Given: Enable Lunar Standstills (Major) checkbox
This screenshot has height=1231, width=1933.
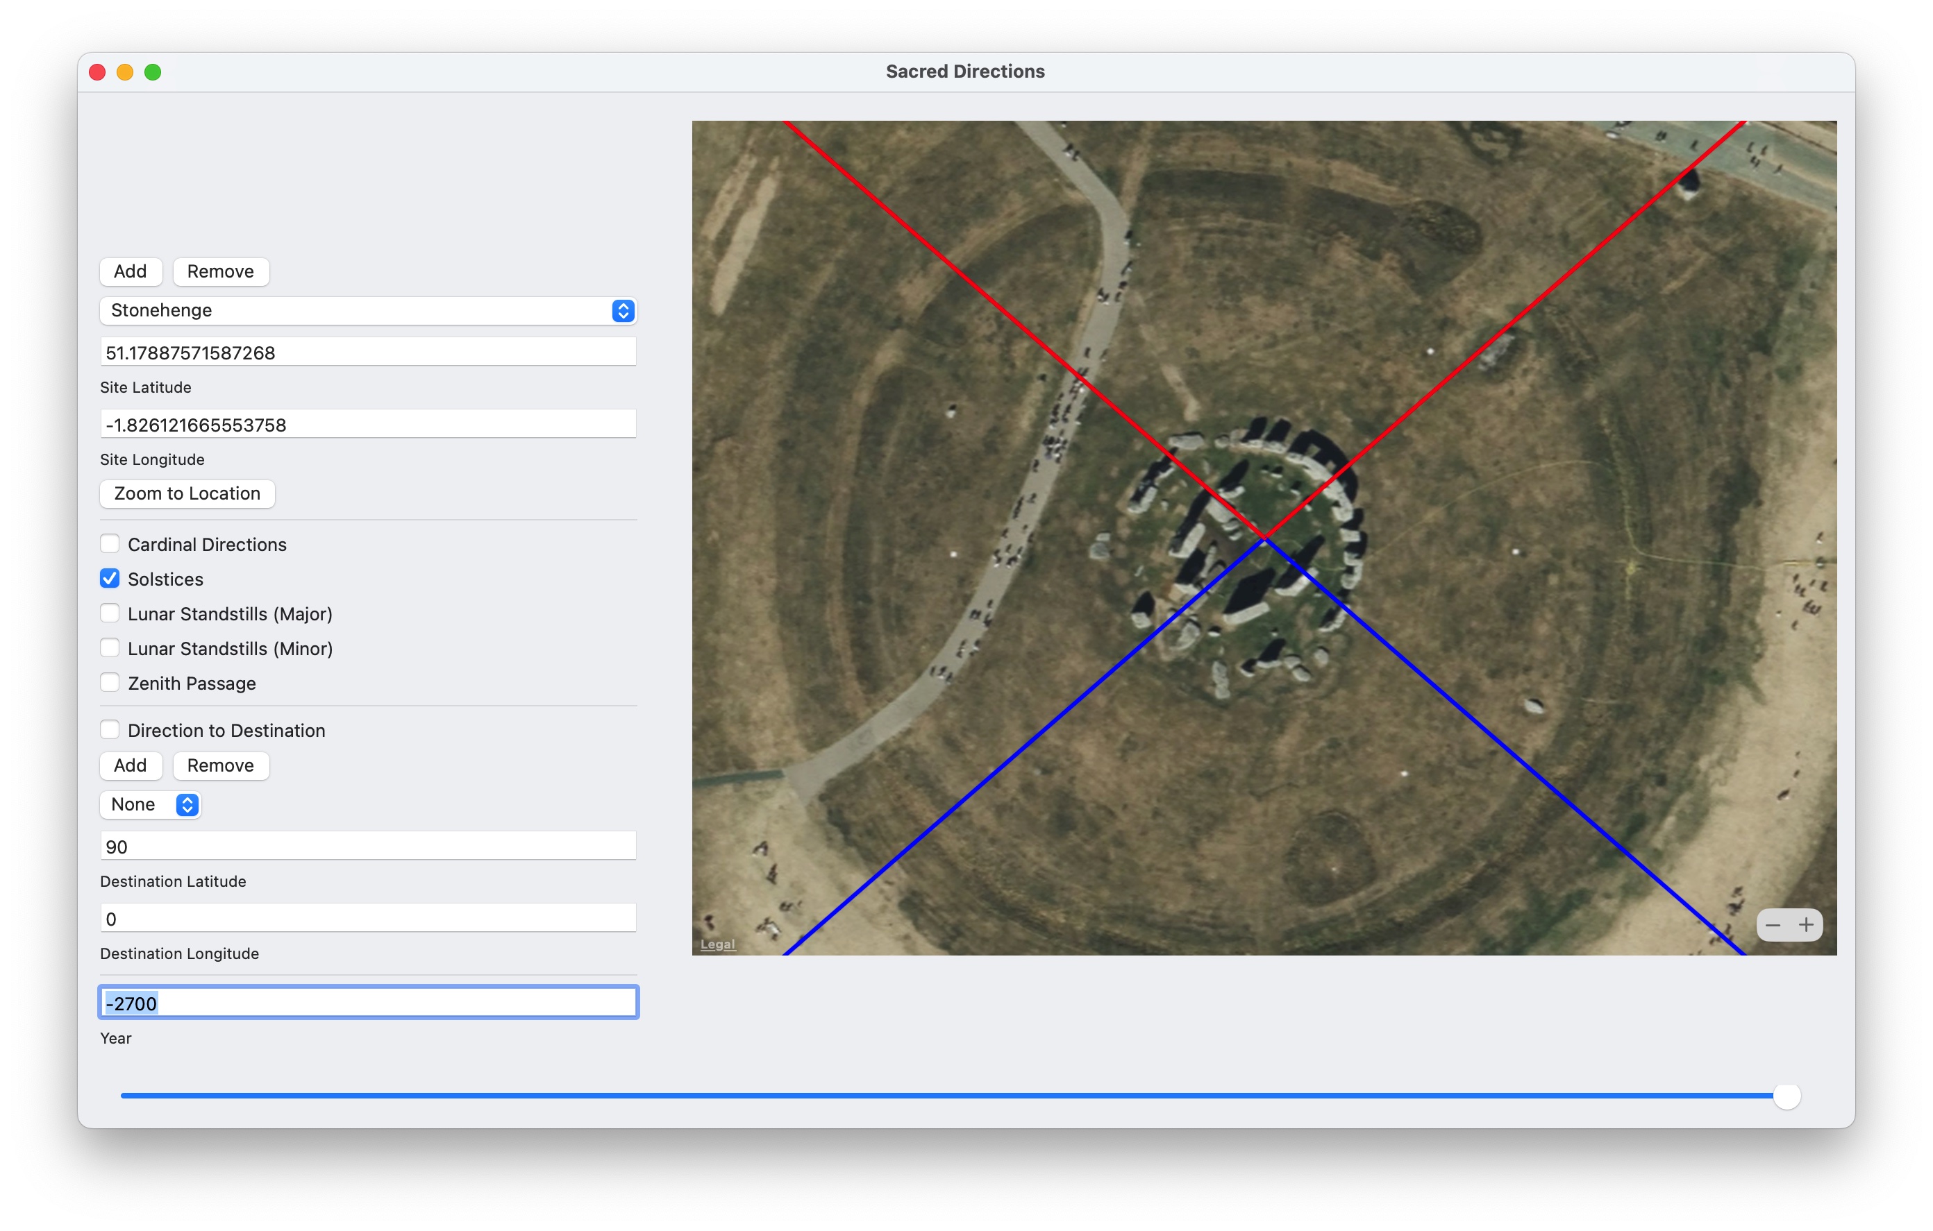Looking at the screenshot, I should click(110, 613).
